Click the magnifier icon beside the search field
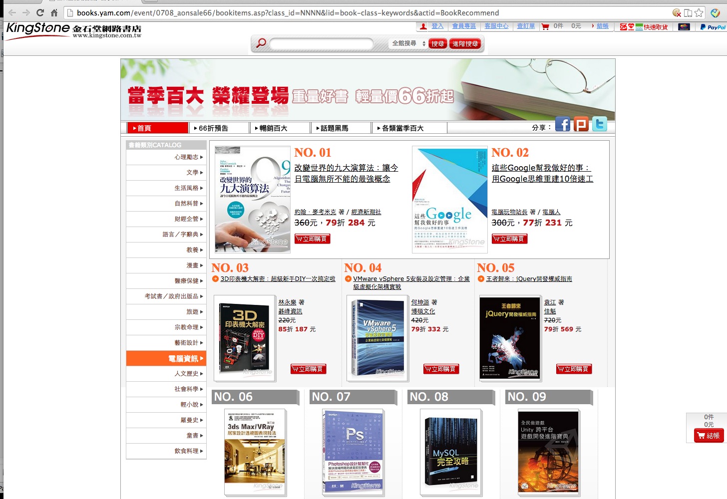The image size is (727, 499). click(x=261, y=43)
